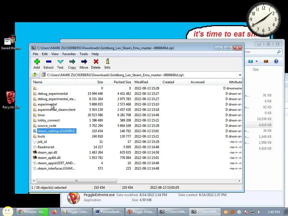Open the Help menu
288x216 pixels.
95,54
